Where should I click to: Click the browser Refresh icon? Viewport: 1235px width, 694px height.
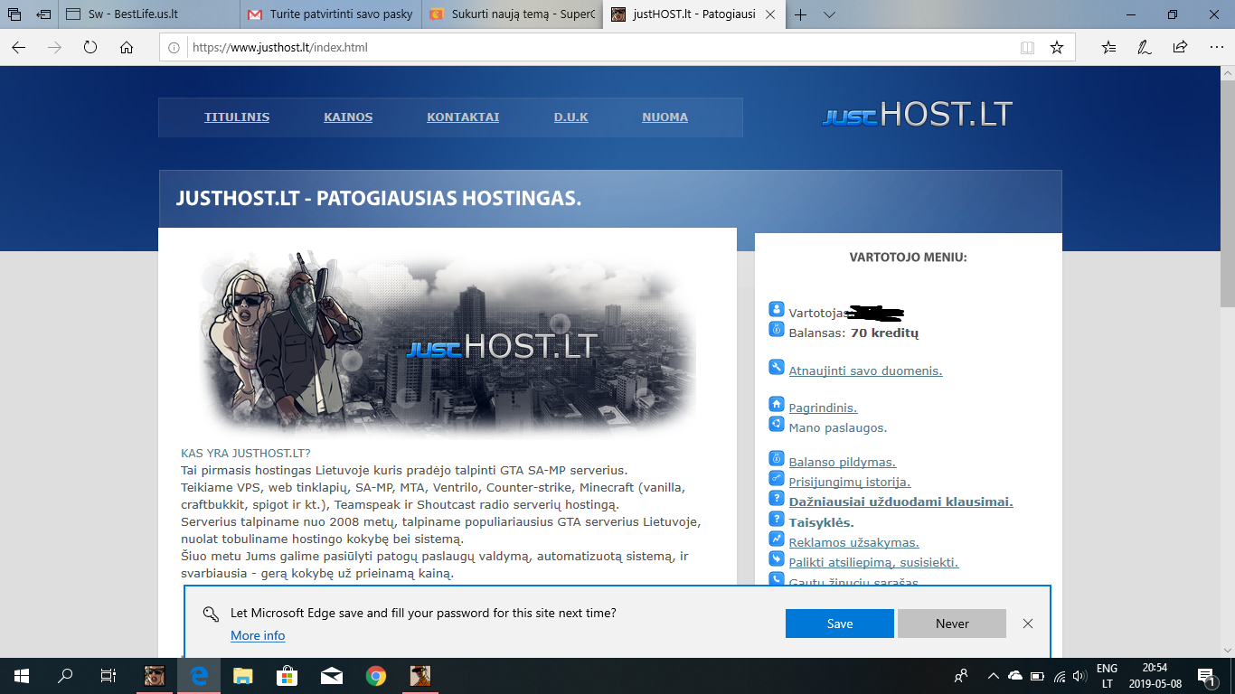(90, 48)
